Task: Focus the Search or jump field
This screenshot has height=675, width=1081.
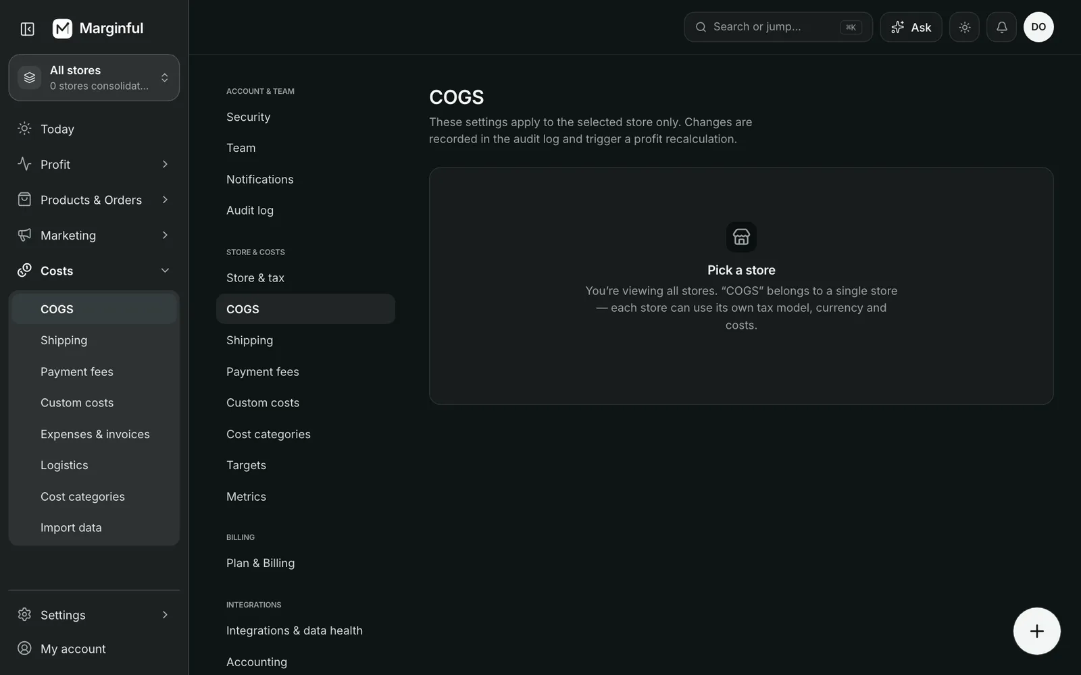Action: [x=778, y=27]
